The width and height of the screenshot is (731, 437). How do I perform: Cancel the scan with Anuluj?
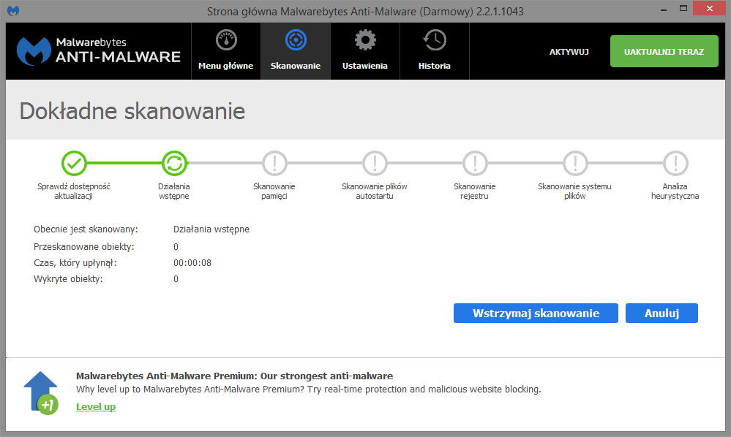coord(661,313)
